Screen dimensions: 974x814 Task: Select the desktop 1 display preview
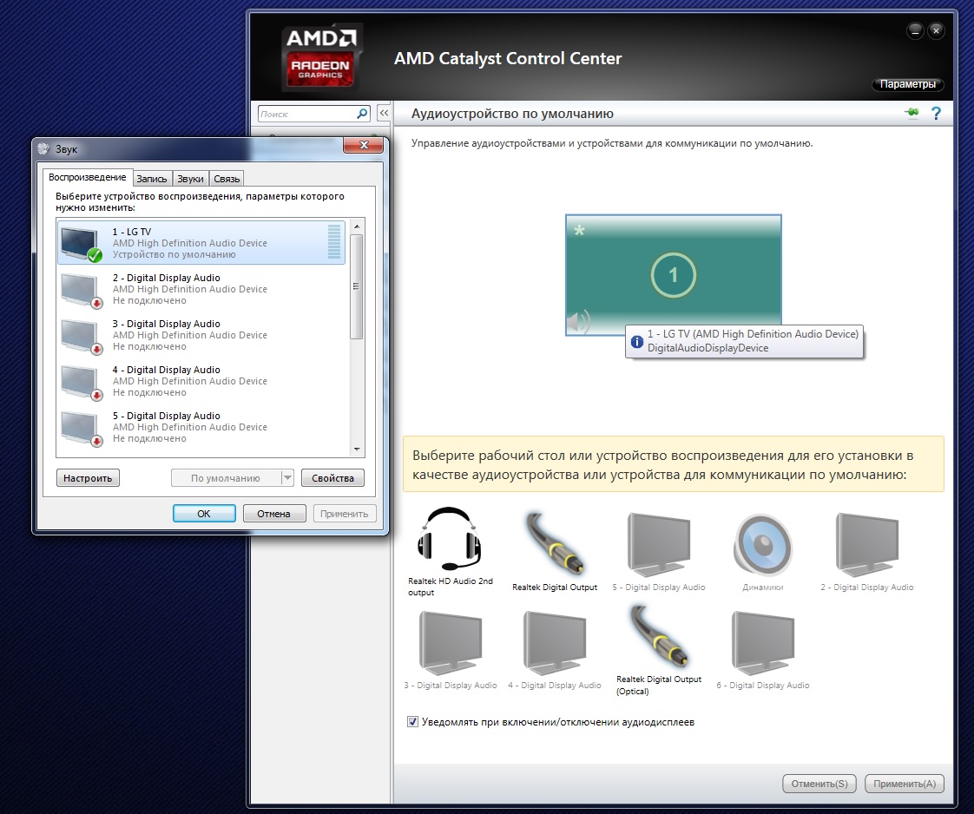pos(674,275)
